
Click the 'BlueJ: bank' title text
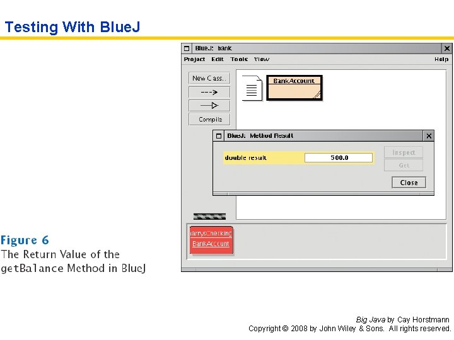click(213, 48)
